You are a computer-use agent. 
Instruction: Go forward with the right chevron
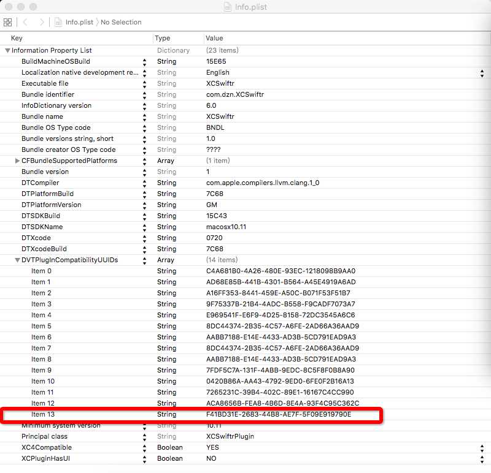click(42, 22)
